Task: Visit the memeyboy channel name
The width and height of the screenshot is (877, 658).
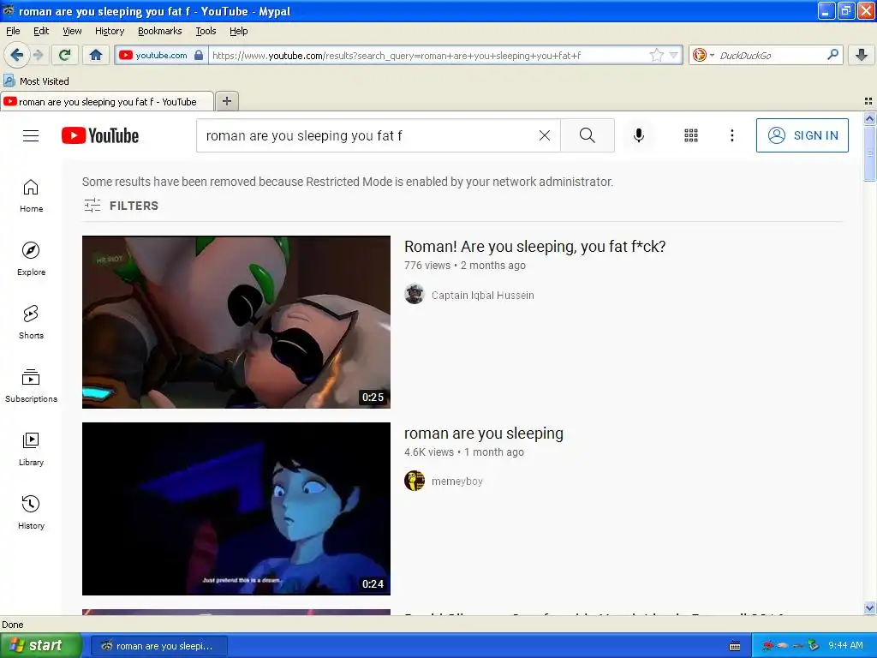Action: tap(457, 482)
